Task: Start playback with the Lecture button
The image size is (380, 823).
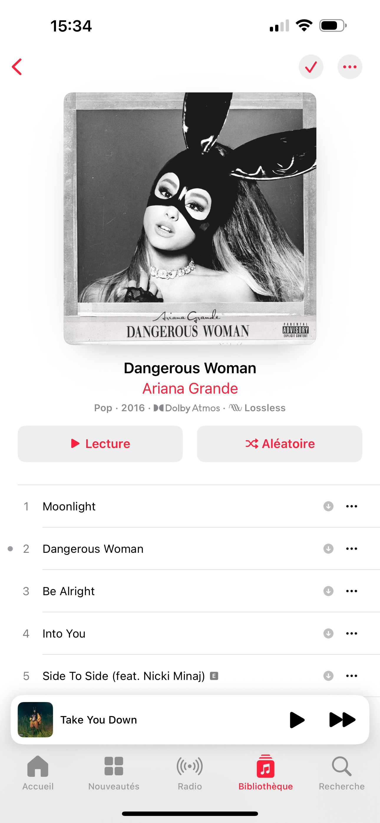Action: click(x=100, y=444)
